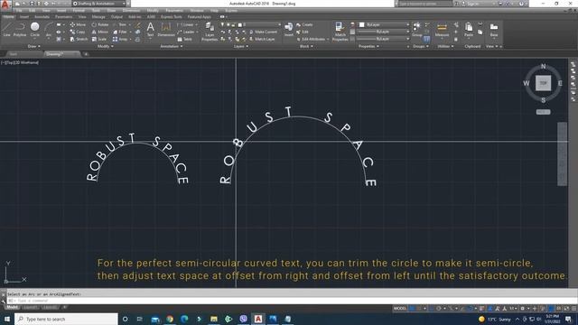The image size is (578, 325).
Task: Click the MODEL status bar button
Action: coord(400,309)
